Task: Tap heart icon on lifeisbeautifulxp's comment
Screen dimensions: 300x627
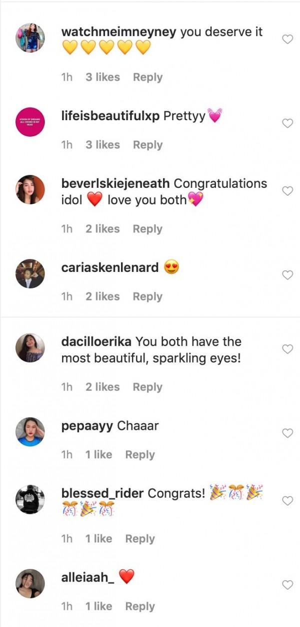Action: point(287,123)
